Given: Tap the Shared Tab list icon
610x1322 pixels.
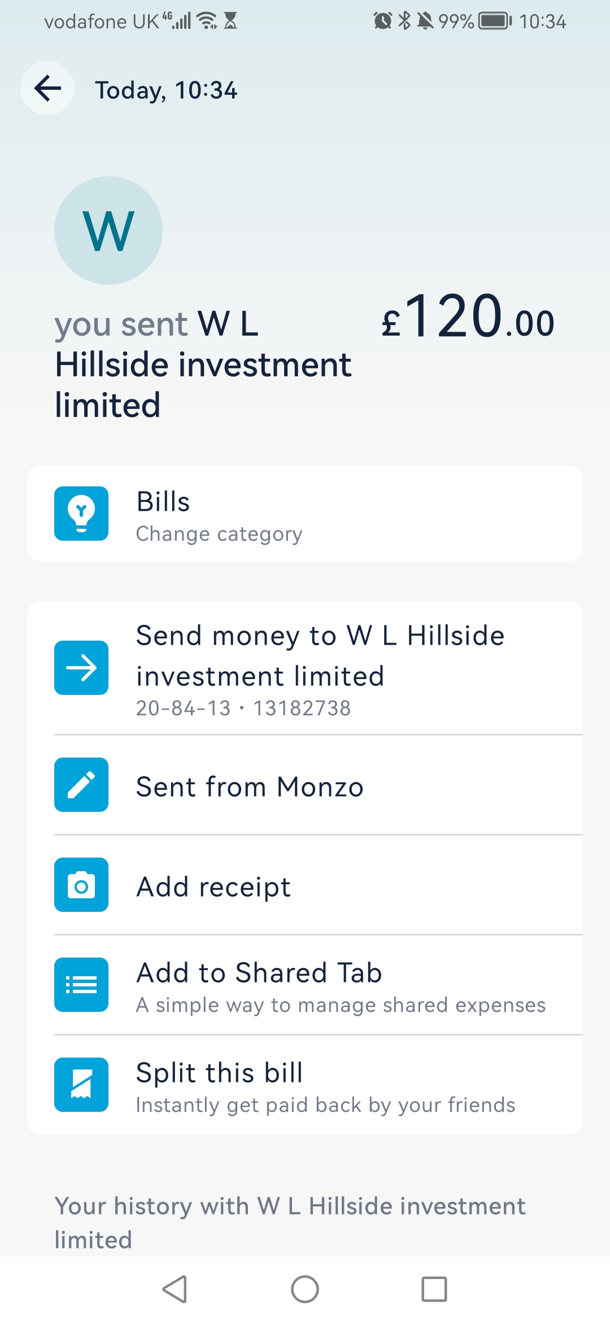Looking at the screenshot, I should (81, 985).
